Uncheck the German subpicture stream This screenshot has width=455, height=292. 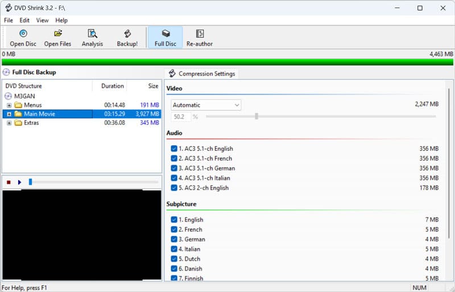pos(174,240)
